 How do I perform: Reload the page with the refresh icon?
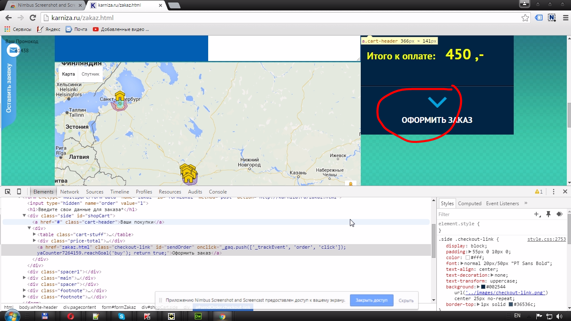(x=33, y=18)
